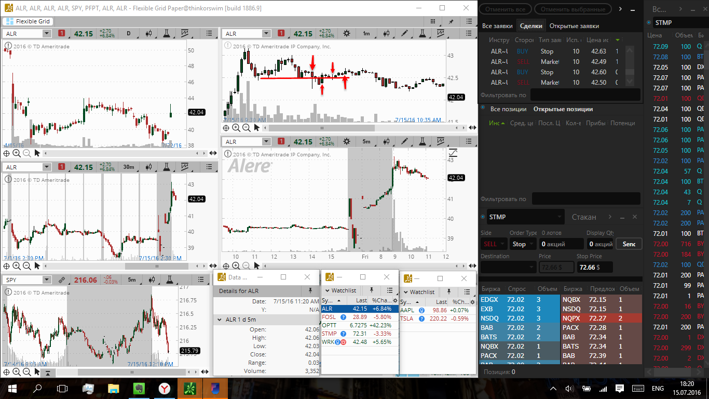Switch to Открытые заявки tab

(x=574, y=25)
